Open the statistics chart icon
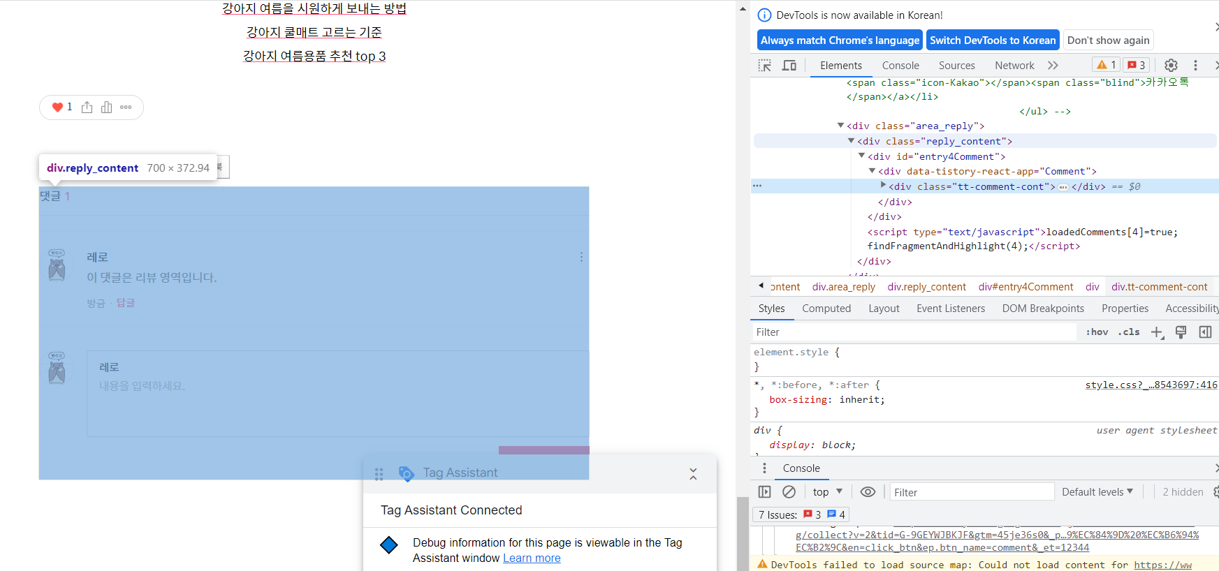This screenshot has height=571, width=1219. point(106,107)
